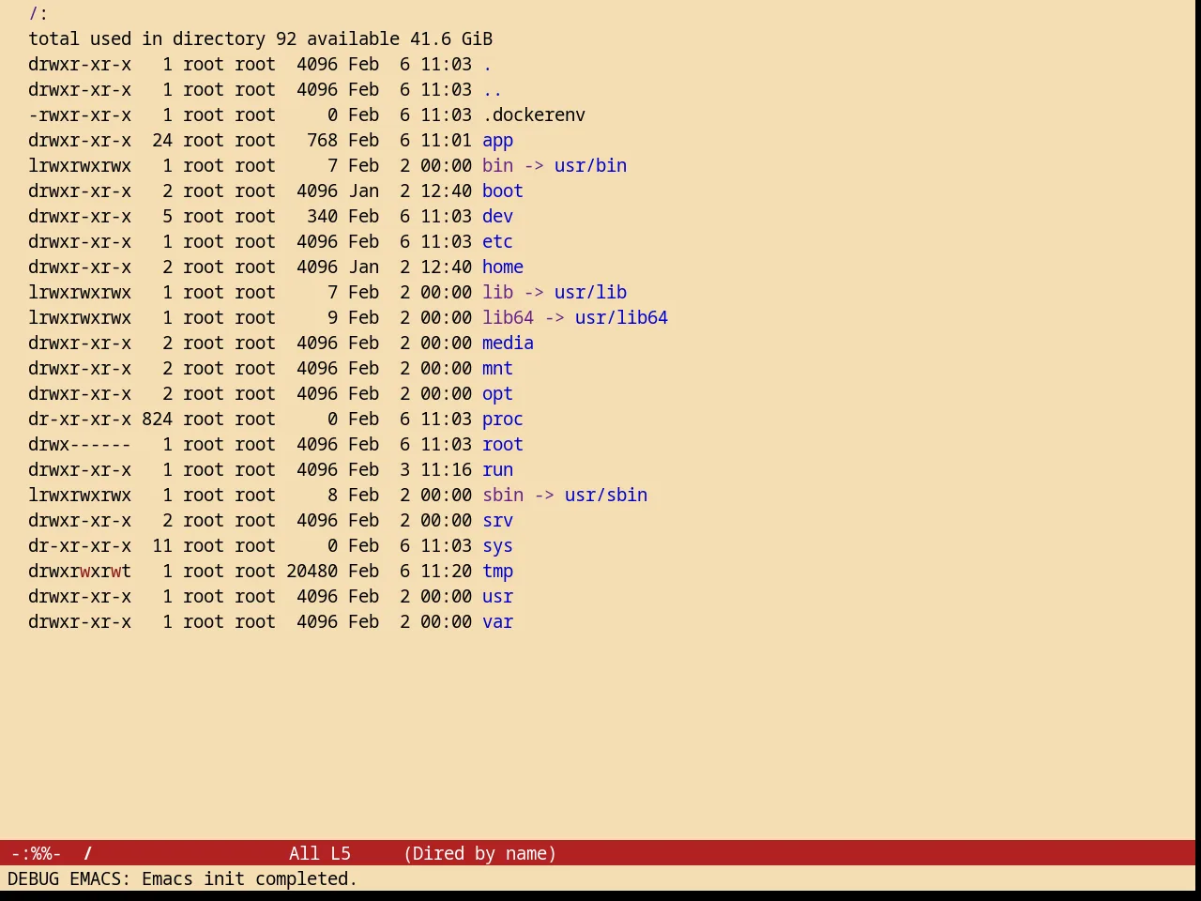This screenshot has height=901, width=1201.
Task: Click the 340 size value for dev
Action: coord(322,217)
